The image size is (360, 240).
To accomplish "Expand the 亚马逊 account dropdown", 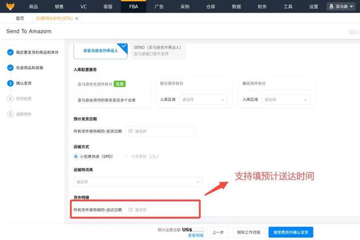I will point(341,7).
